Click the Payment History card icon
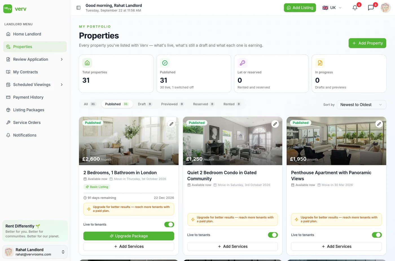Viewport: 395px width, 261px height. click(8, 97)
